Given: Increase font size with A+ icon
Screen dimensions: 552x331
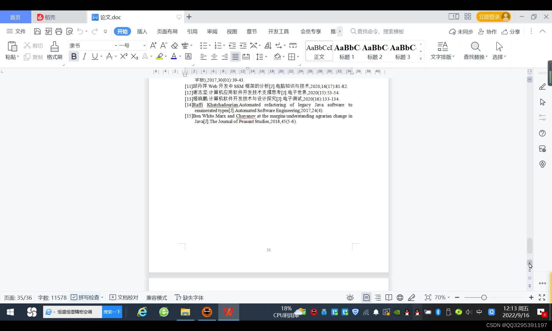Looking at the screenshot, I should (x=153, y=45).
